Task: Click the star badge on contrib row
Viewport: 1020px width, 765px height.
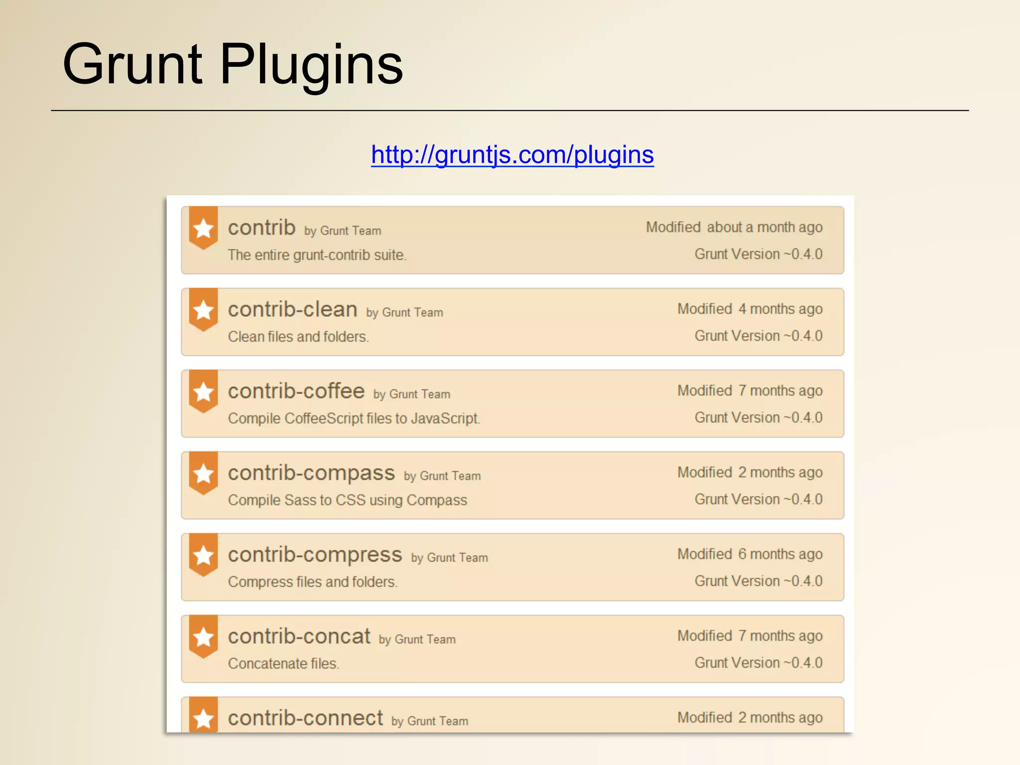Action: click(203, 228)
